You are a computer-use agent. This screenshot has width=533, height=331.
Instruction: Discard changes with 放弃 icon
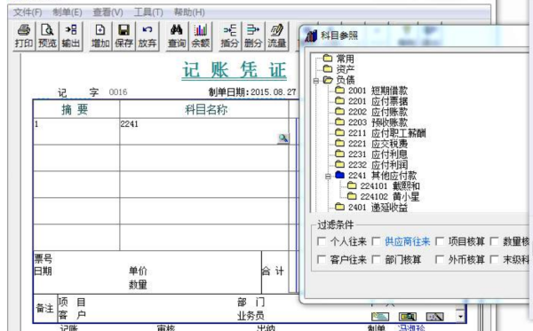point(147,36)
